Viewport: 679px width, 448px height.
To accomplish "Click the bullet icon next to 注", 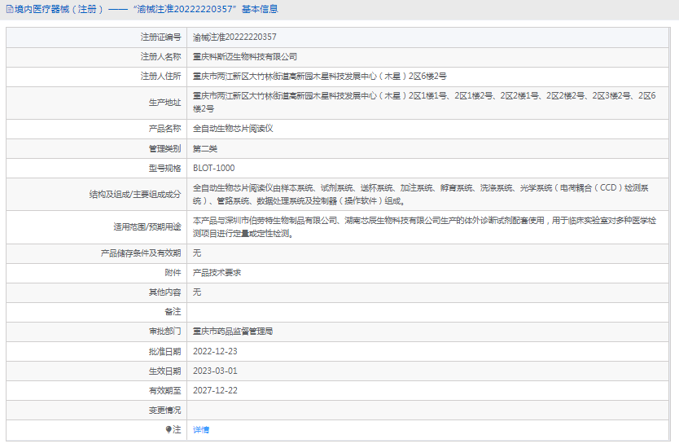I will pyautogui.click(x=169, y=429).
